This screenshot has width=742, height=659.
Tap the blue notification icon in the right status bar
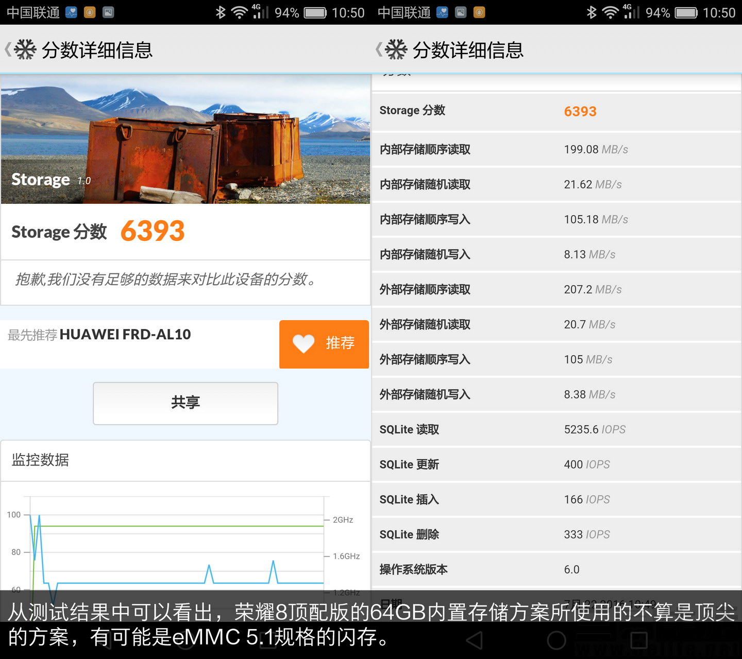(x=442, y=12)
